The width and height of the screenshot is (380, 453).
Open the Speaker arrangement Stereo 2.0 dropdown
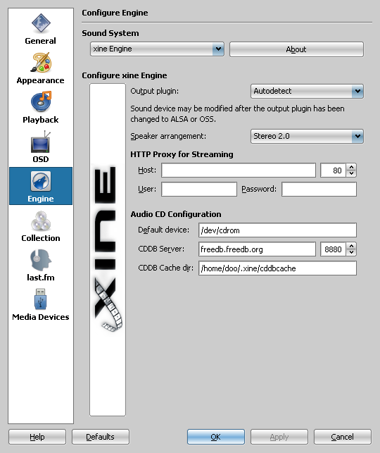pyautogui.click(x=307, y=137)
